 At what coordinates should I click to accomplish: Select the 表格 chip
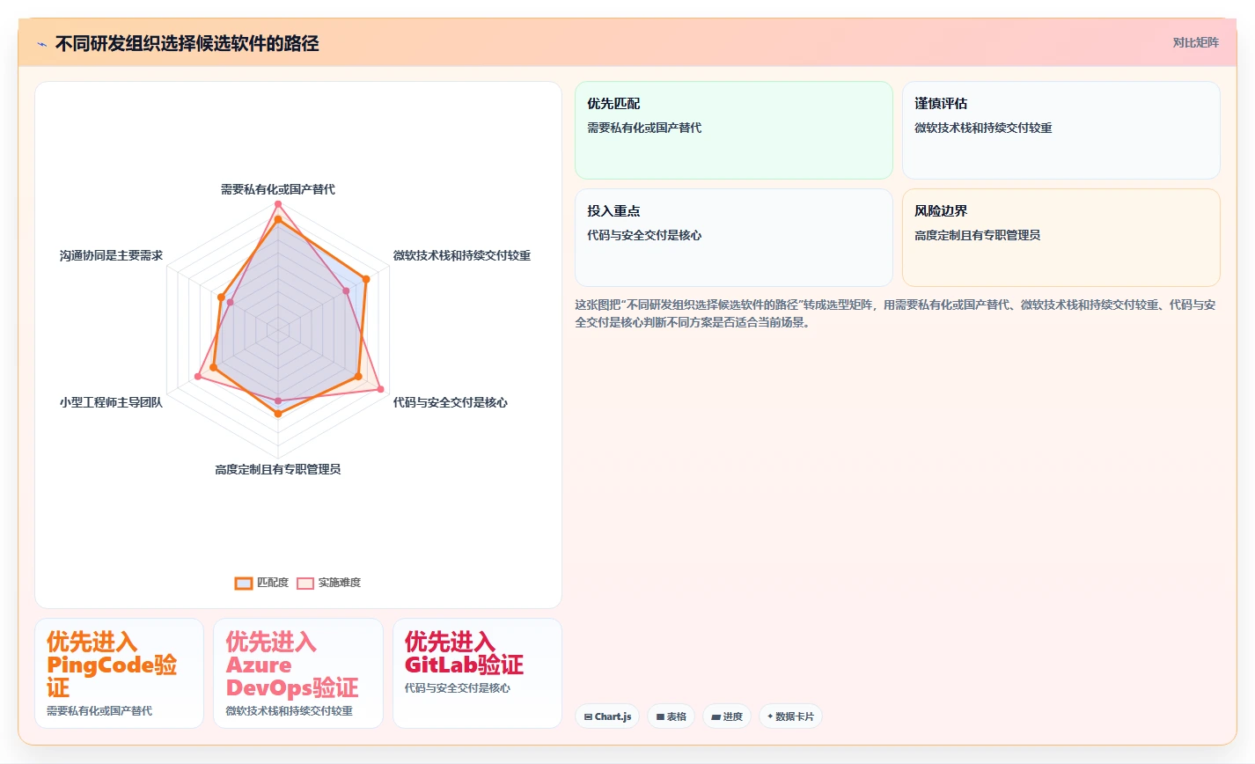[671, 716]
